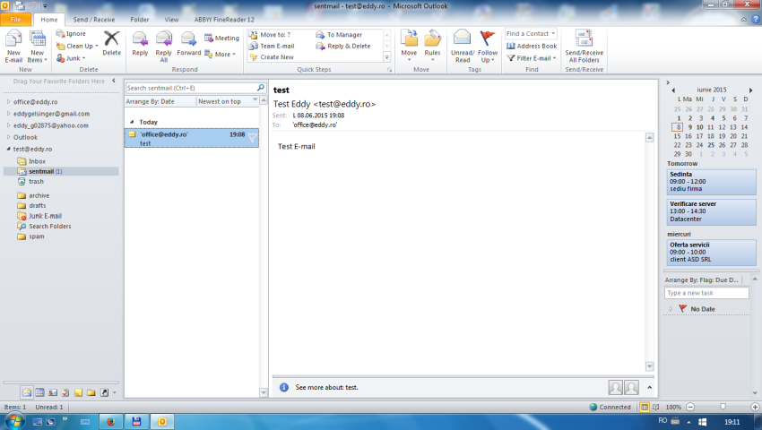The image size is (762, 430).
Task: Open the ABBYY FineReader 12 tab
Action: 224,20
